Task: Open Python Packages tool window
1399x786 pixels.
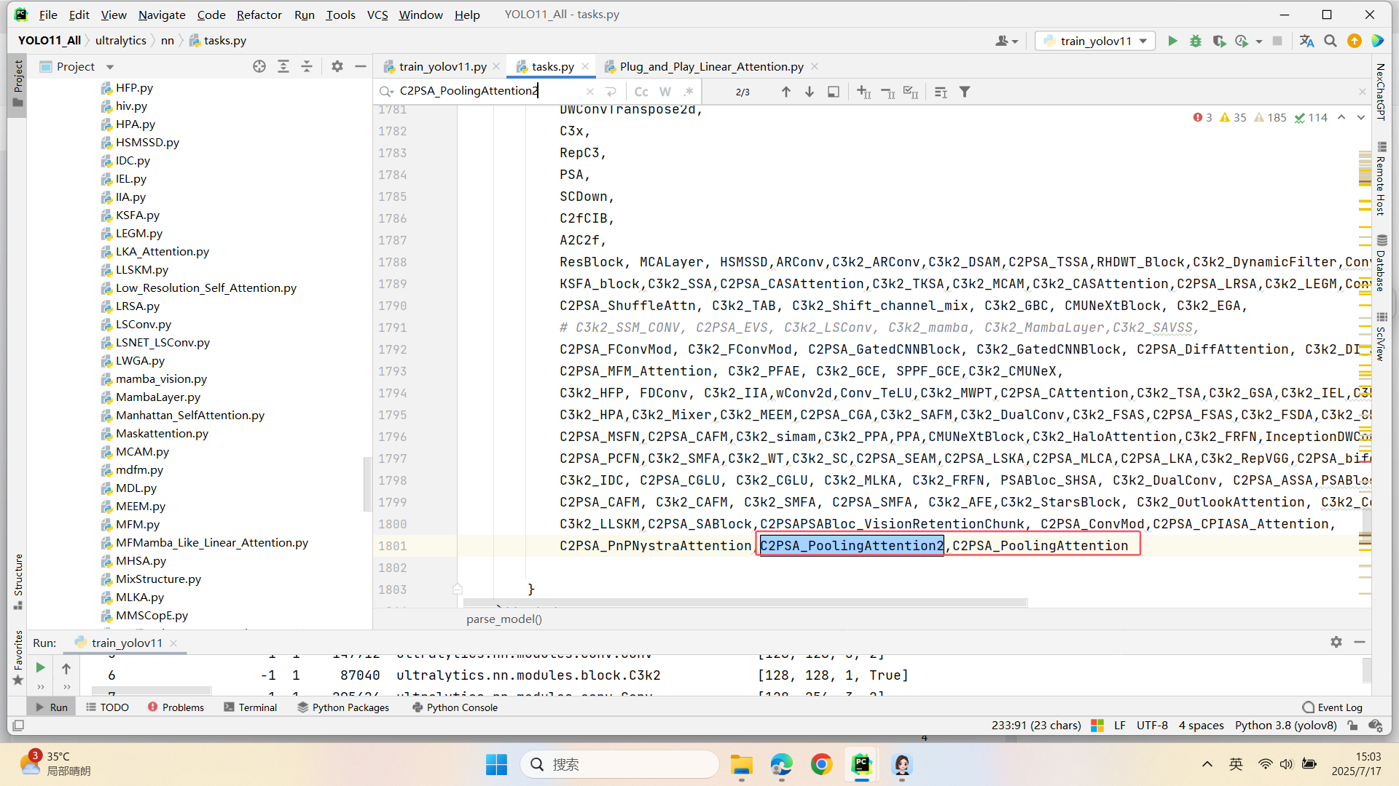Action: click(x=343, y=707)
